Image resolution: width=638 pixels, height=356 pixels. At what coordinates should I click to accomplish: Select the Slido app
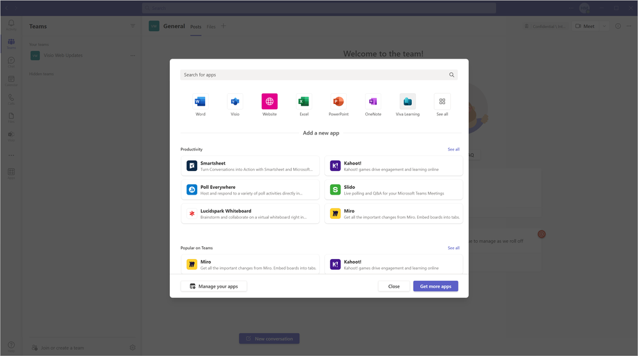393,189
